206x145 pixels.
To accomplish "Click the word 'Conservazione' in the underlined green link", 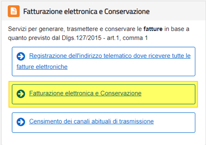I will coord(121,93).
